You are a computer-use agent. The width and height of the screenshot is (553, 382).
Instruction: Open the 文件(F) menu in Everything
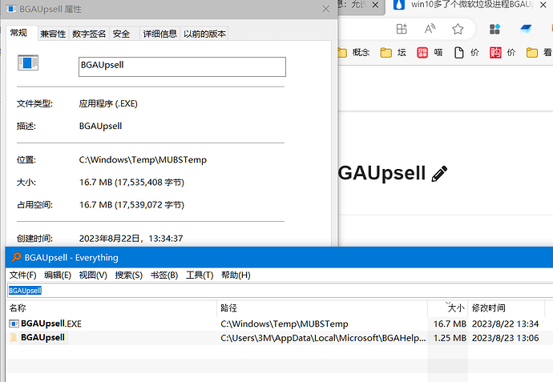coord(22,275)
